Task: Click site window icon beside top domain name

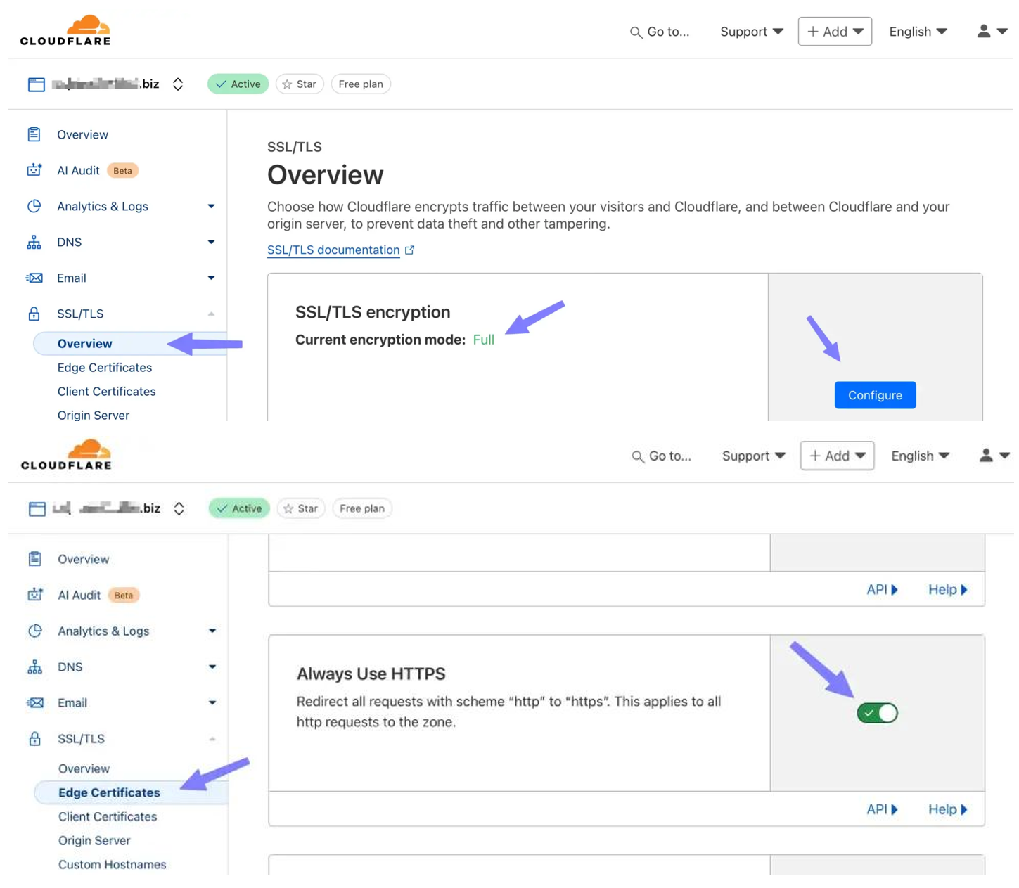Action: [37, 84]
